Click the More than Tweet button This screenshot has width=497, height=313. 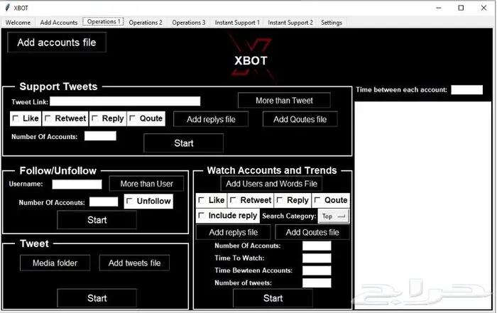coord(284,100)
